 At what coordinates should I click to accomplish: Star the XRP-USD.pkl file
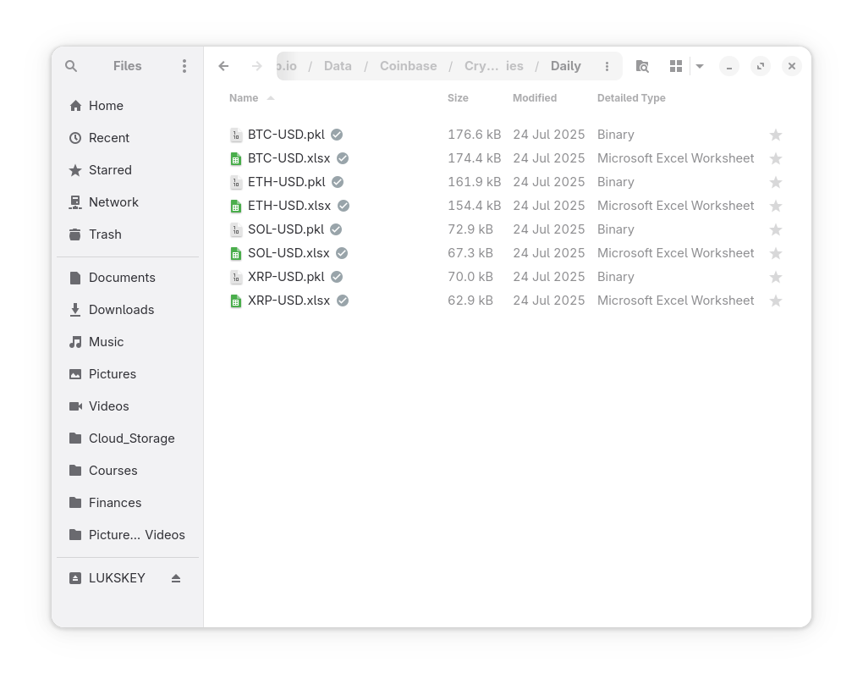point(775,276)
